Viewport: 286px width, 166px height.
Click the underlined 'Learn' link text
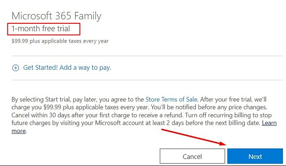click(269, 123)
